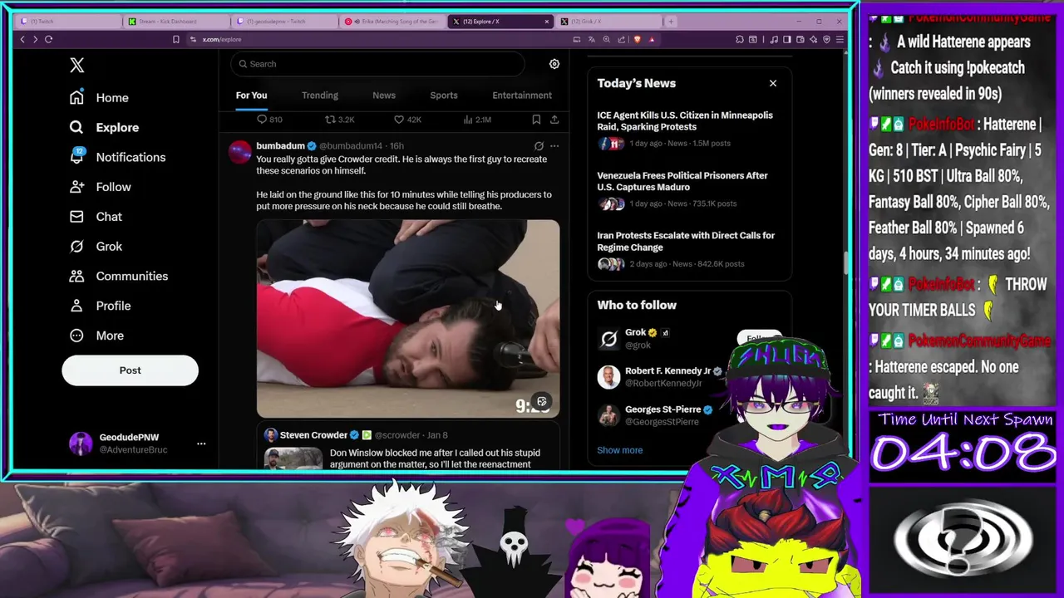This screenshot has height=598, width=1064.
Task: Click the Search input field
Action: [x=378, y=64]
